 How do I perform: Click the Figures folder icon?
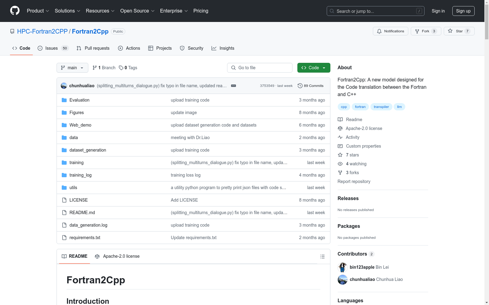pos(64,113)
